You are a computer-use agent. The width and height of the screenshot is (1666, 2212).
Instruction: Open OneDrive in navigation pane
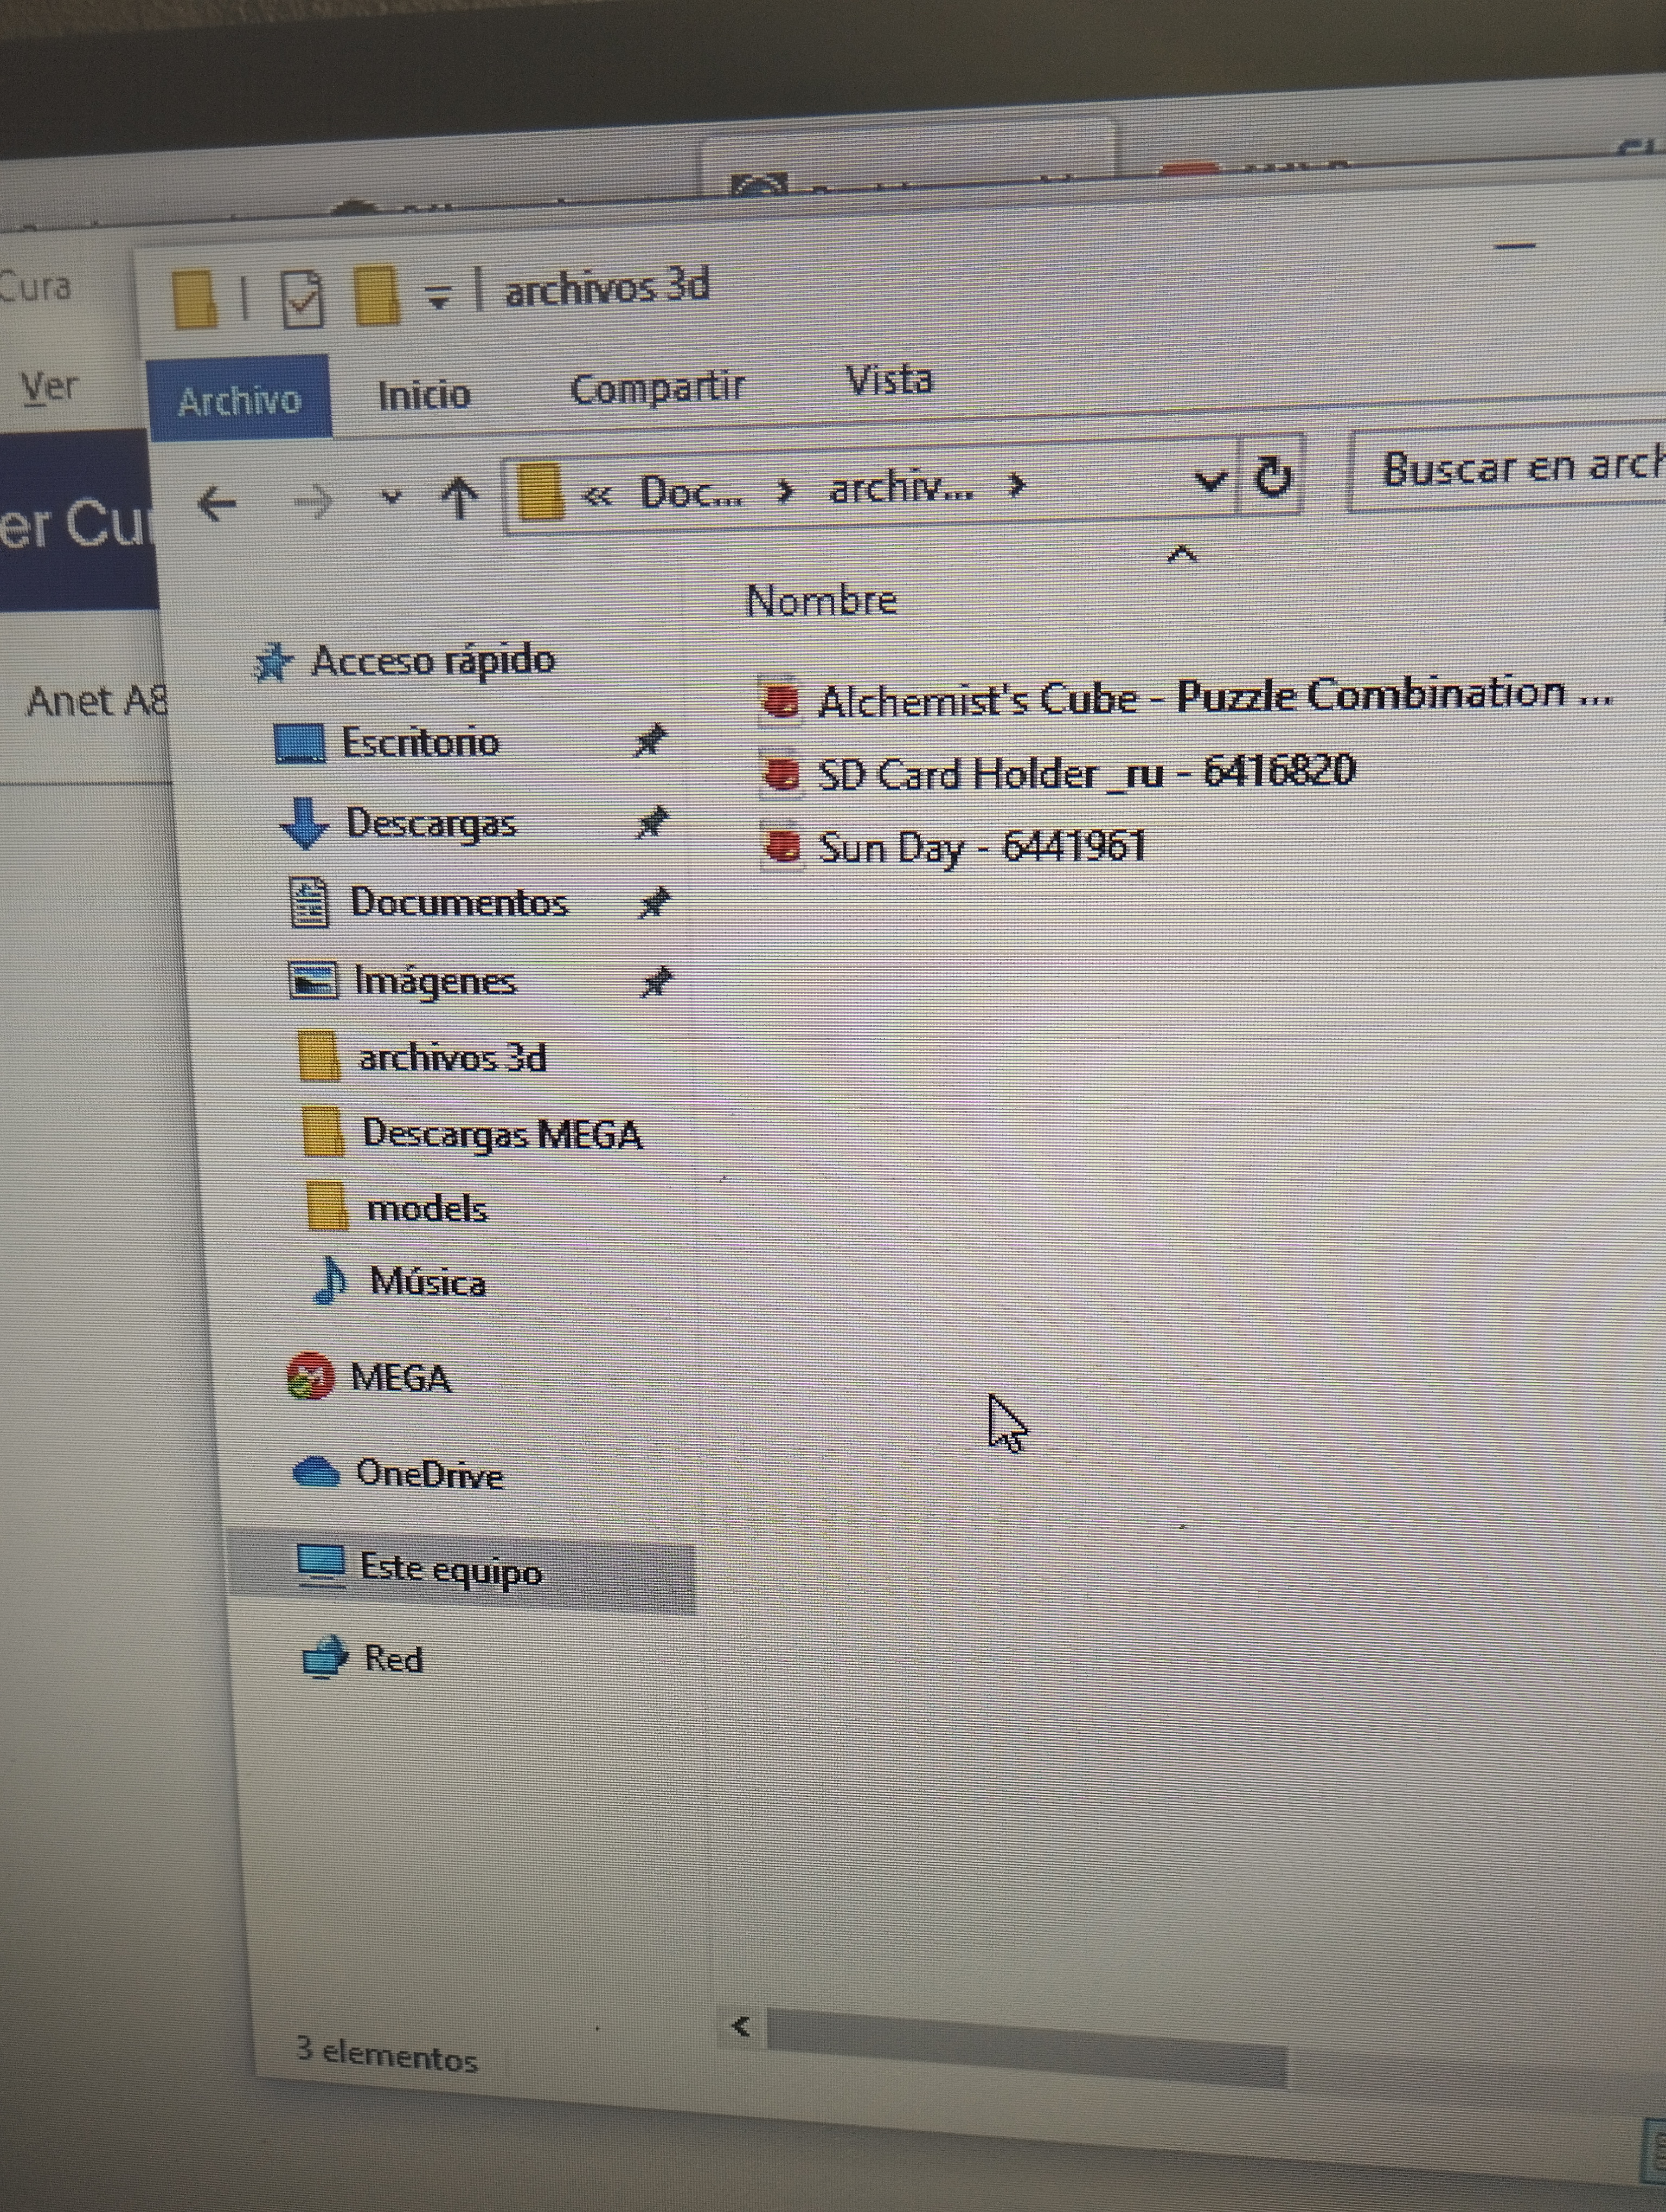[428, 1474]
